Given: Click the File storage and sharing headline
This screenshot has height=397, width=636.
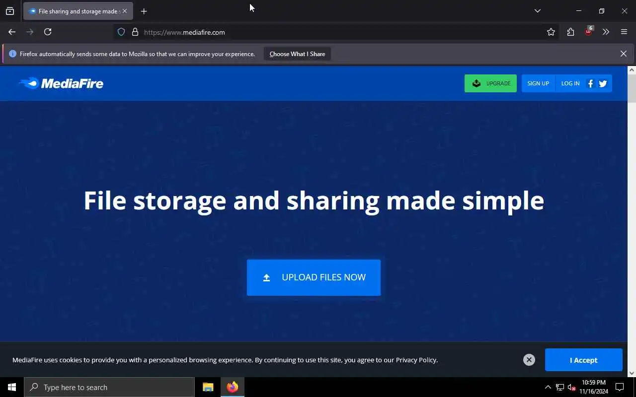Looking at the screenshot, I should (314, 200).
